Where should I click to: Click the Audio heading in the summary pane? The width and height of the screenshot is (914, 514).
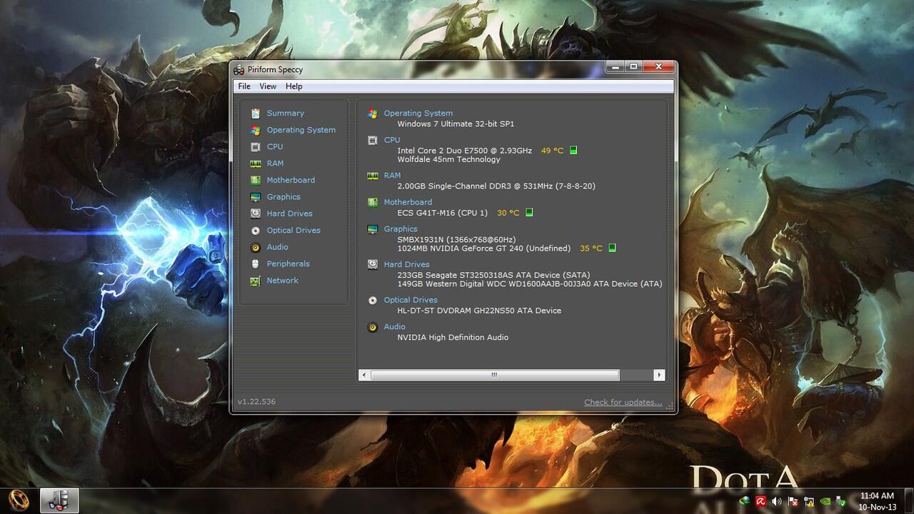click(394, 327)
